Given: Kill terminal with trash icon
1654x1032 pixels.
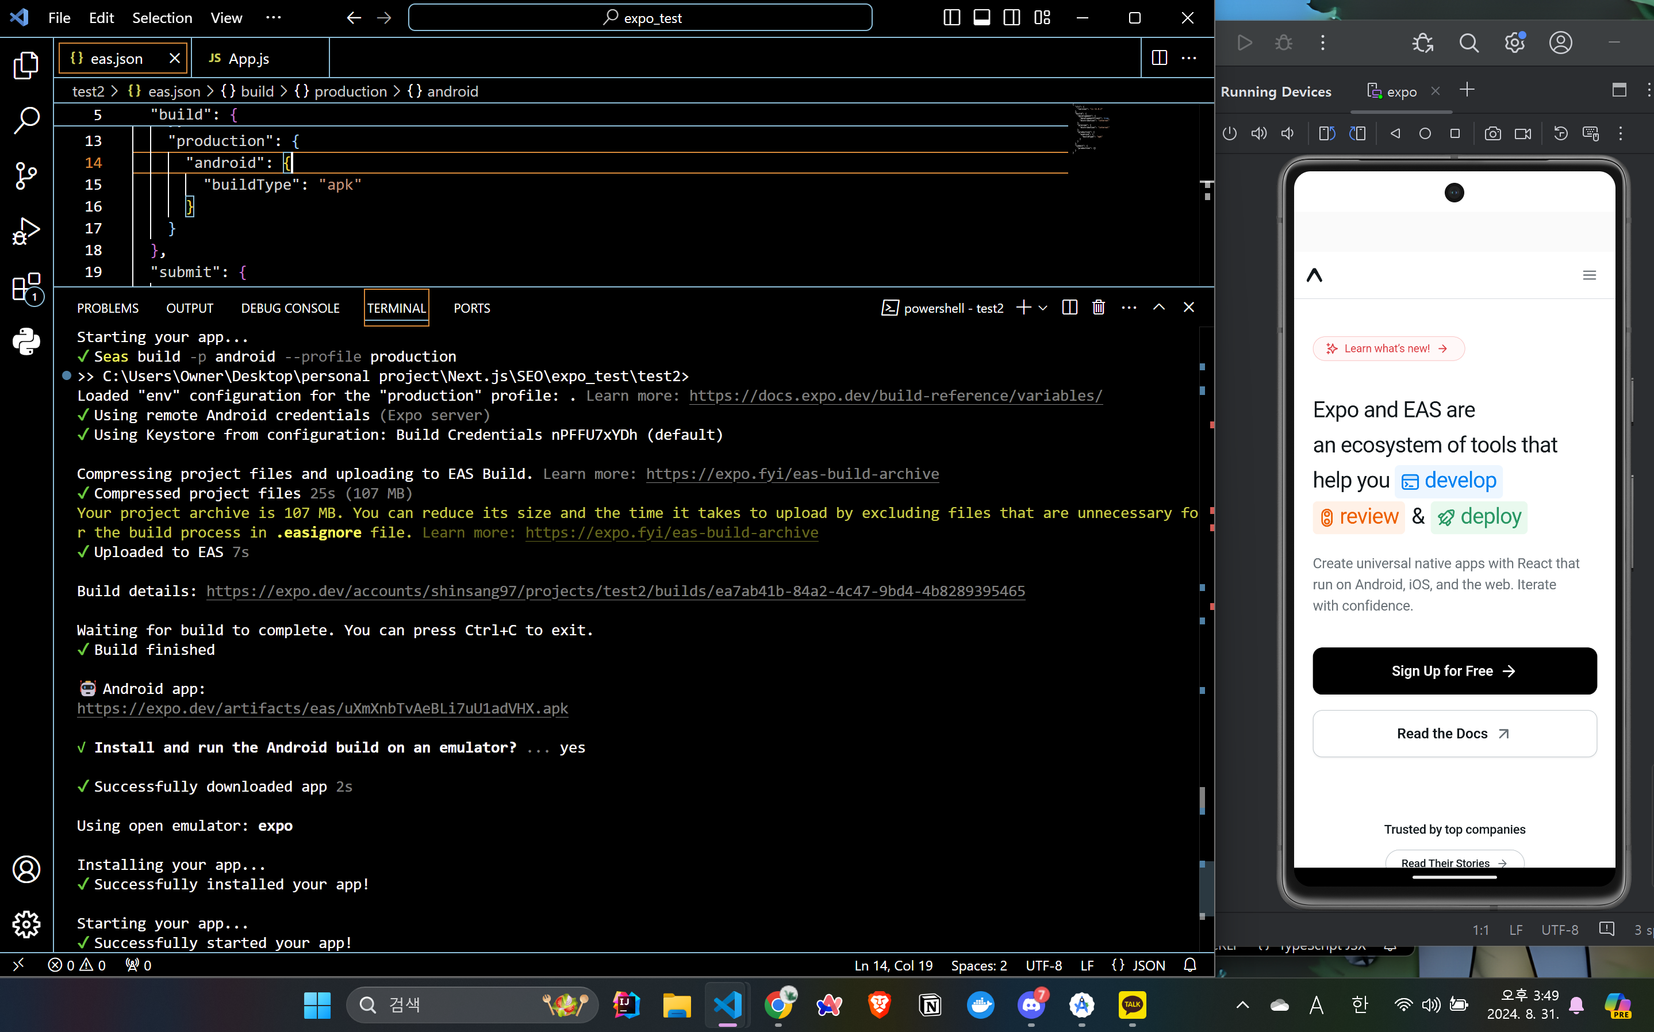Looking at the screenshot, I should point(1099,308).
